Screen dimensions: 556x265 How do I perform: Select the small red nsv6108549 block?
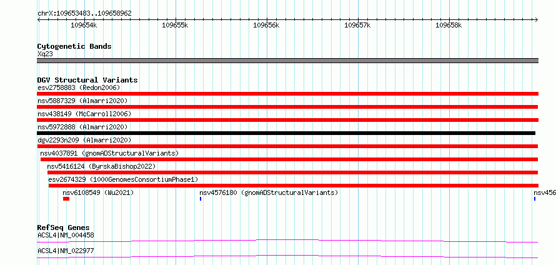click(66, 199)
